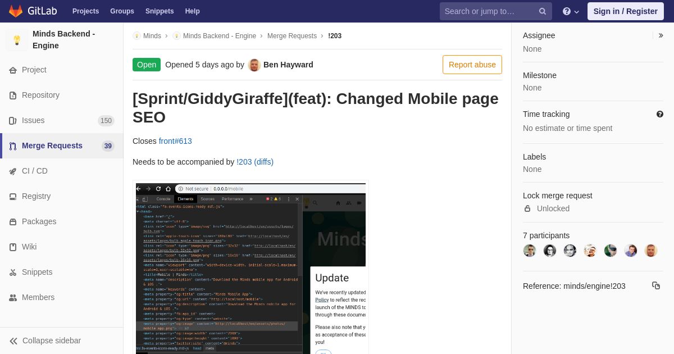Click the fourth participant avatar
Image resolution: width=674 pixels, height=354 pixels.
[590, 251]
